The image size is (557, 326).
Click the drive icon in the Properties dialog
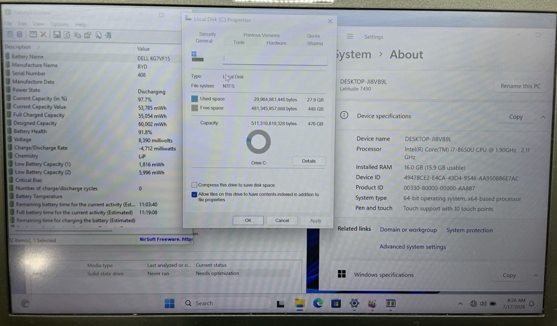tap(197, 57)
